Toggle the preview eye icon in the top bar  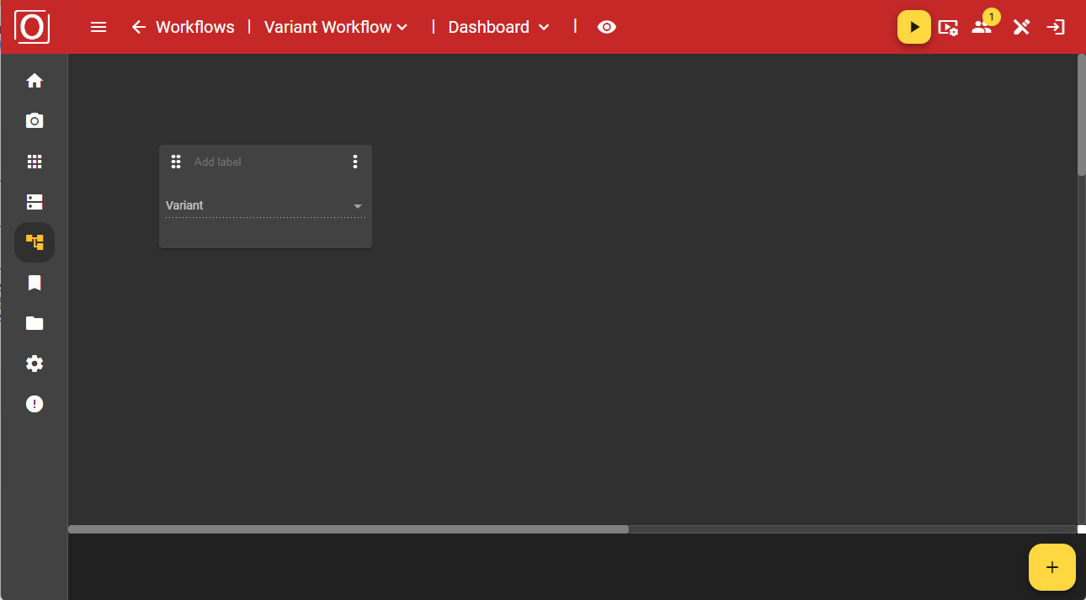tap(607, 26)
